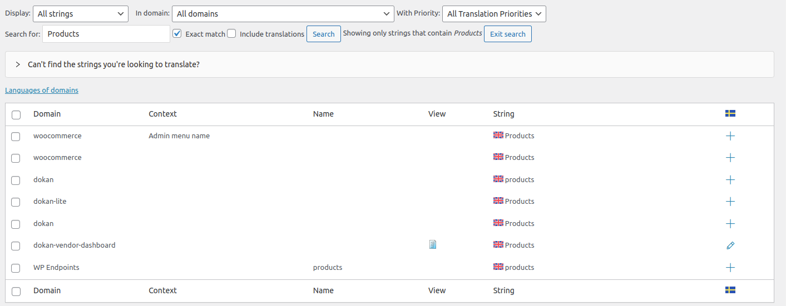Open Languages of domains link
This screenshot has width=786, height=306.
(42, 91)
